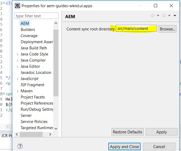Screen dimensions: 181x151
Task: Select Javadoc Location entry
Action: [x=36, y=73]
